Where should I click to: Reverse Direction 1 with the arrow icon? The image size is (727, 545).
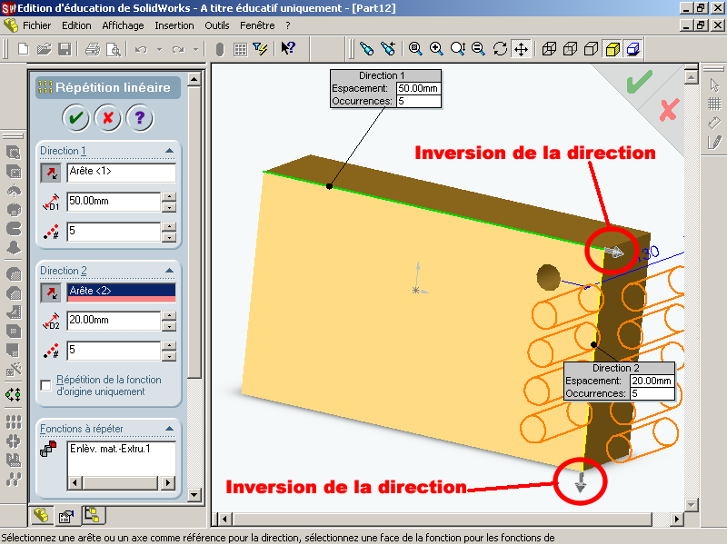point(50,173)
